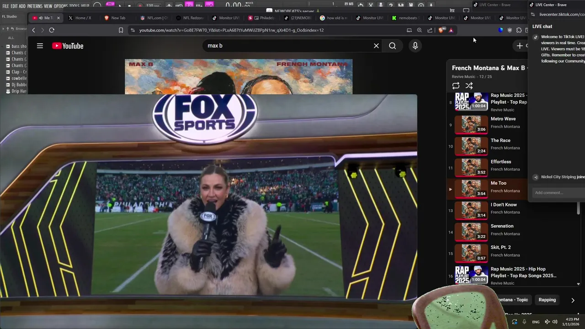The image size is (585, 329).
Task: Mute the Me Too tab audio icon
Action: (x=41, y=18)
